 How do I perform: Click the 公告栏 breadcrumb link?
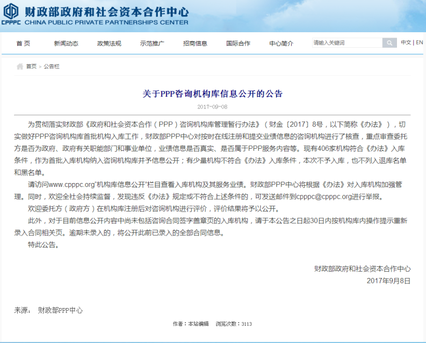pyautogui.click(x=52, y=67)
